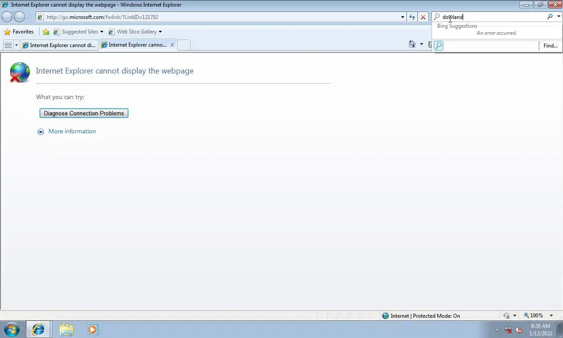Open the Suggested Sites link
Image resolution: width=563 pixels, height=338 pixels.
click(x=76, y=32)
